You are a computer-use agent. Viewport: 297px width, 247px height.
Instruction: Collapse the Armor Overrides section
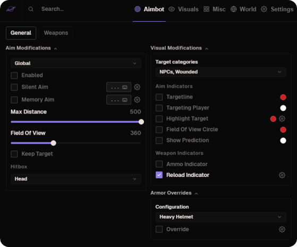[x=197, y=193]
